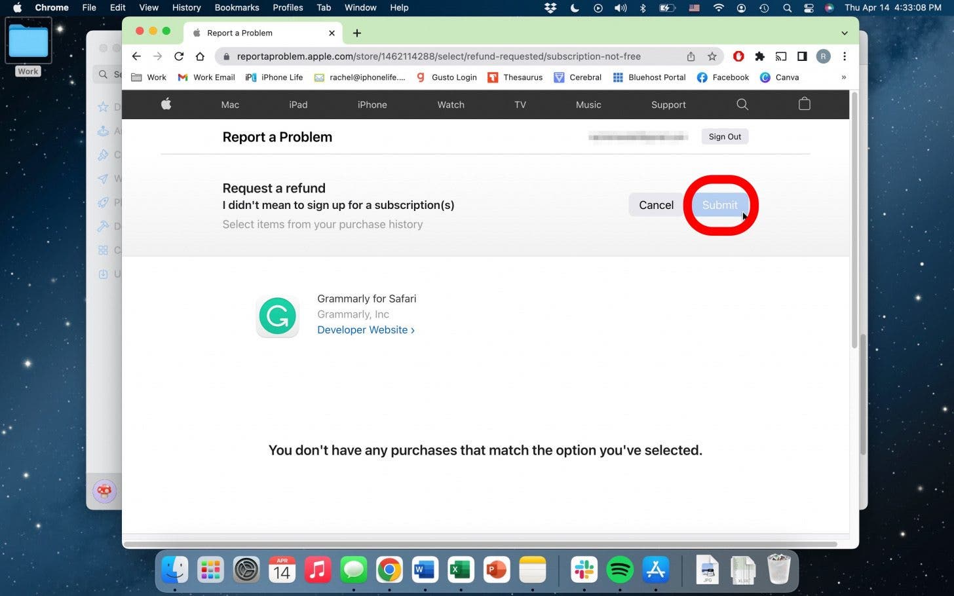
Task: Open the Bookmarks menu in the menu bar
Action: pyautogui.click(x=237, y=8)
